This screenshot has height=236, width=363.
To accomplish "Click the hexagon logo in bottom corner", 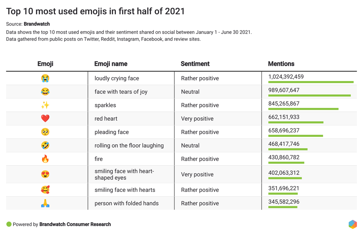I will (352, 224).
